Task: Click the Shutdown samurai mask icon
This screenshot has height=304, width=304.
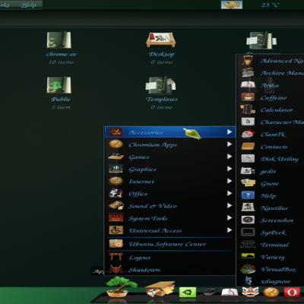Action: tap(116, 269)
